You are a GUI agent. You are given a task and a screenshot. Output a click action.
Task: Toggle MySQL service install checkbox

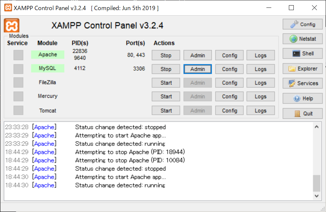tap(18, 69)
